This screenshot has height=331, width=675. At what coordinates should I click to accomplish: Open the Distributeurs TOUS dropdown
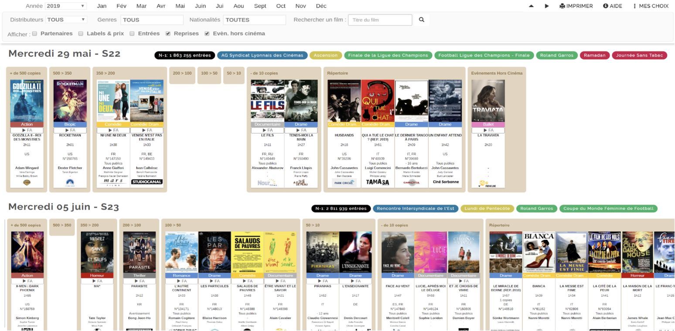[x=66, y=20]
